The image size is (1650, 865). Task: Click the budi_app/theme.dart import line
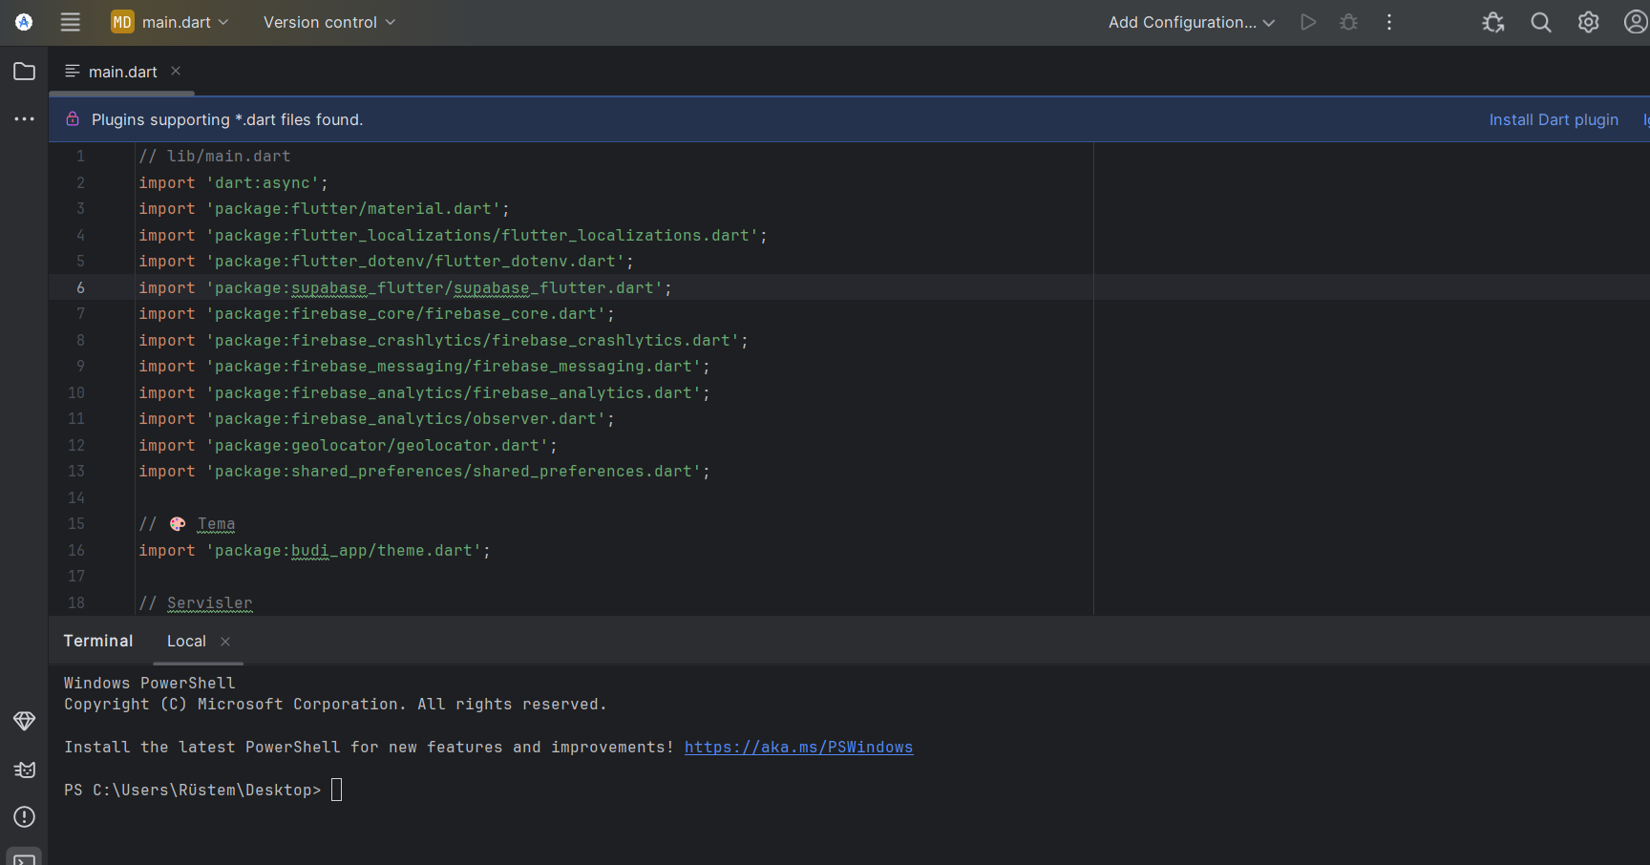pos(315,550)
